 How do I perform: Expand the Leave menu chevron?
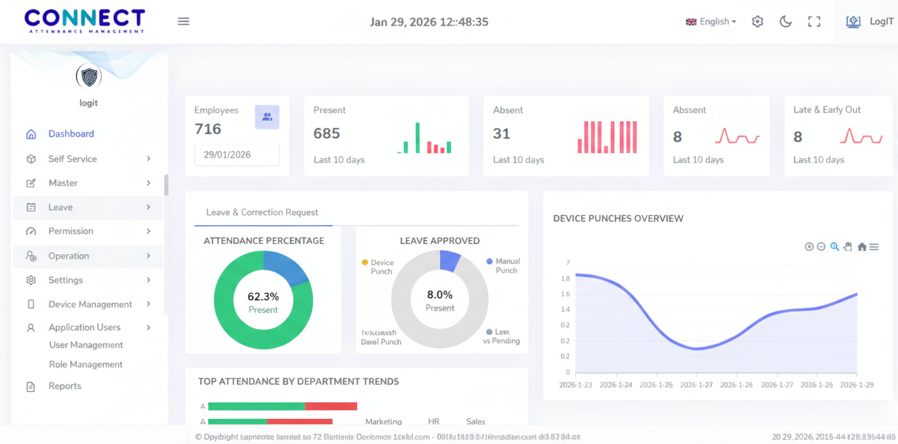148,207
